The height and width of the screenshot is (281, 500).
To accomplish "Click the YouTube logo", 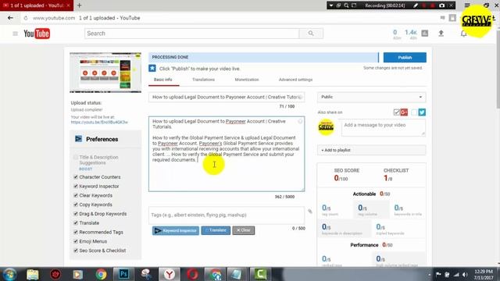I will point(37,34).
